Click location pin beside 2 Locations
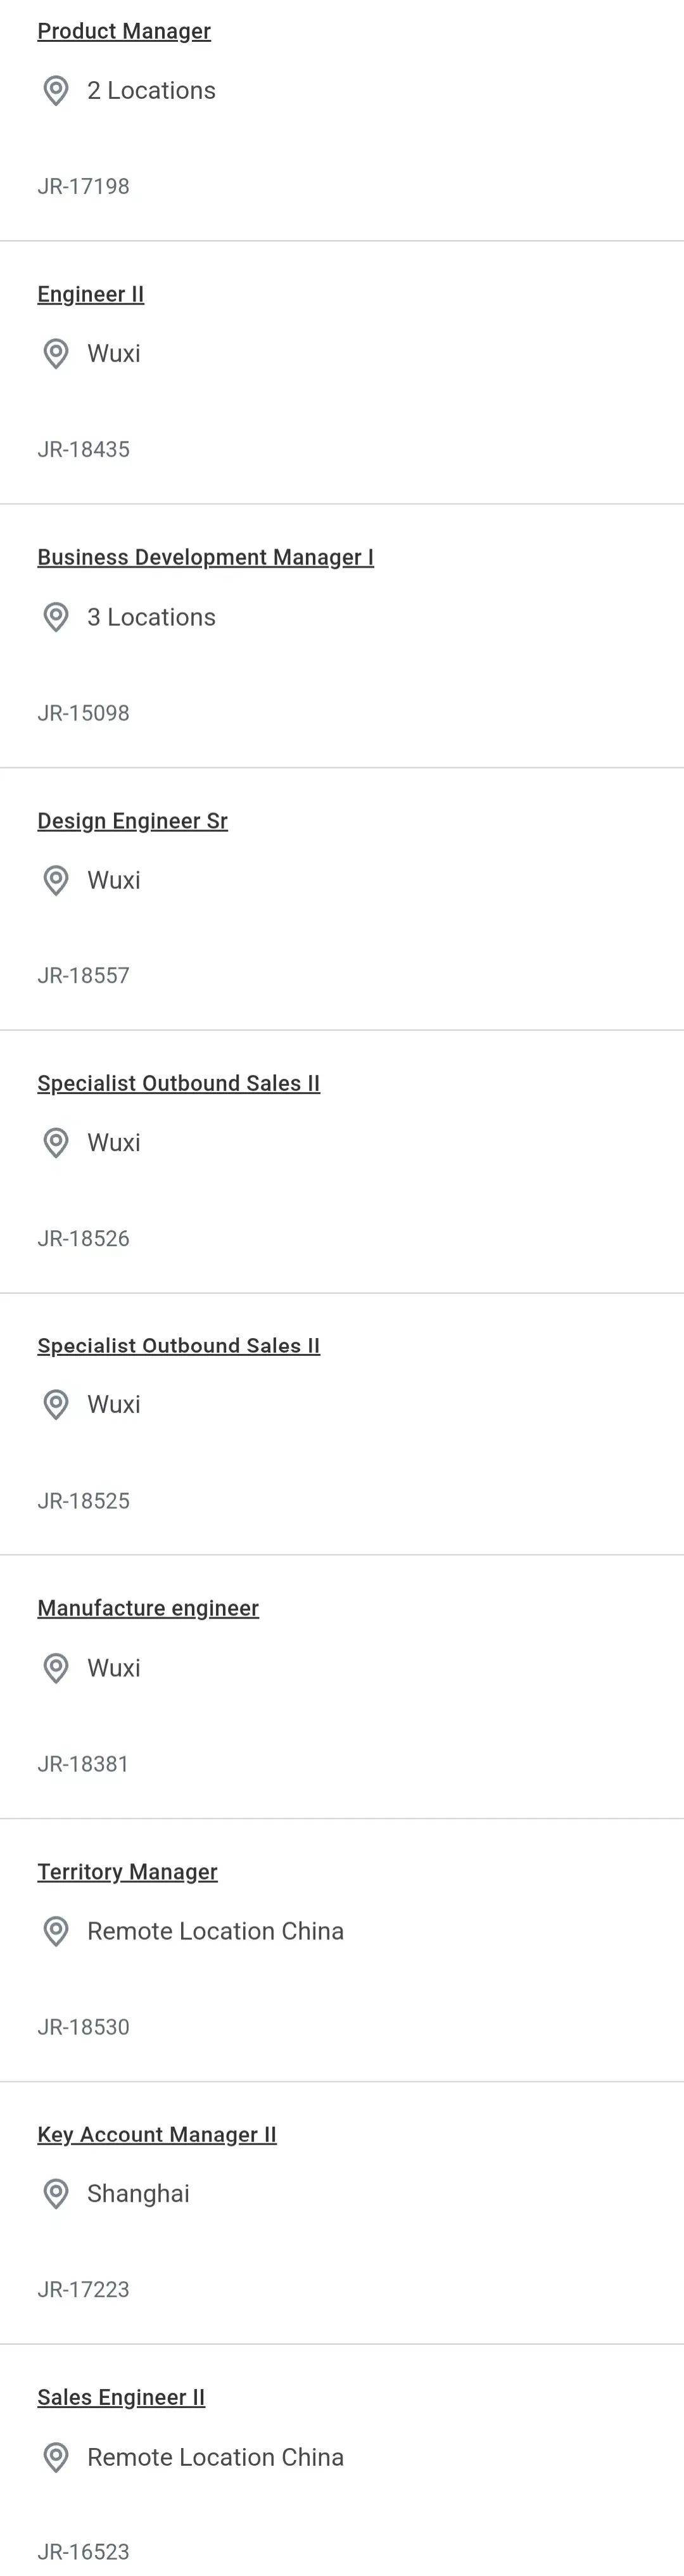This screenshot has height=2576, width=684. 56,91
